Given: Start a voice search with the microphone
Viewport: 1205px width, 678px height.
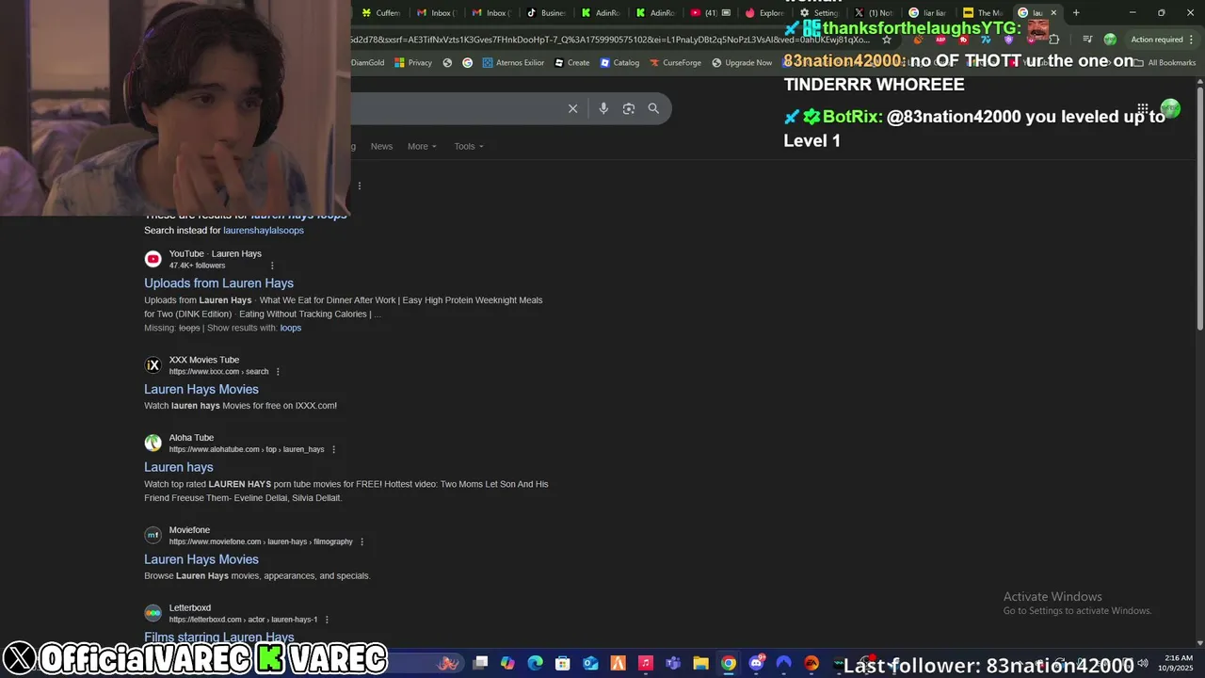Looking at the screenshot, I should [603, 108].
